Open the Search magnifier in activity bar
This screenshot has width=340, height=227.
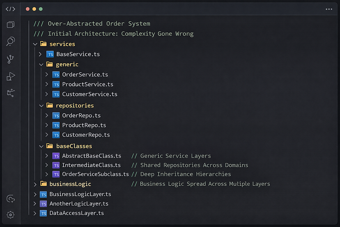tap(11, 42)
